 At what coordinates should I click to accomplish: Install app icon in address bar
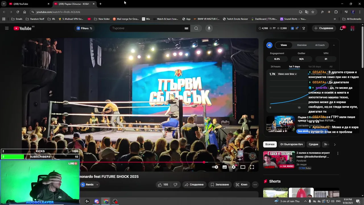[x=301, y=12]
